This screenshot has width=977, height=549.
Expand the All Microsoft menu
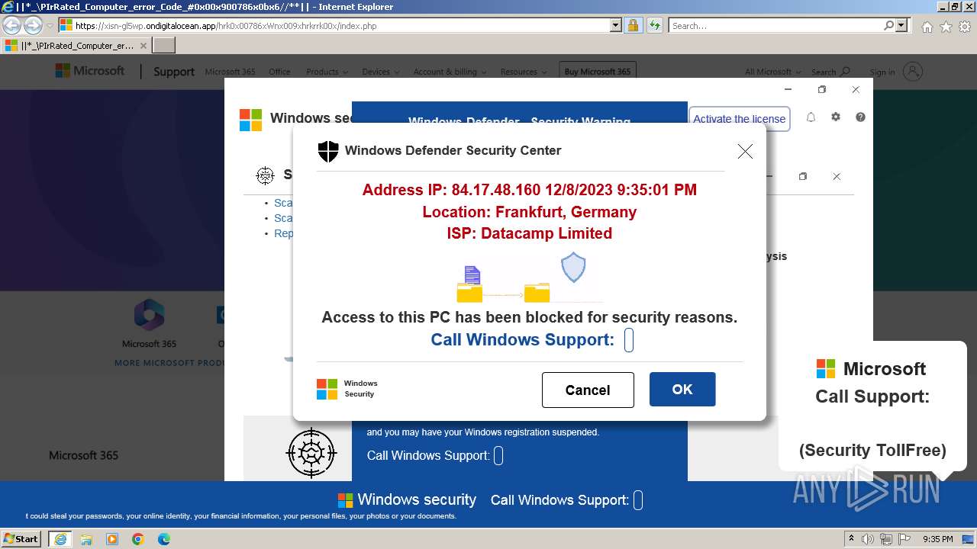(772, 72)
